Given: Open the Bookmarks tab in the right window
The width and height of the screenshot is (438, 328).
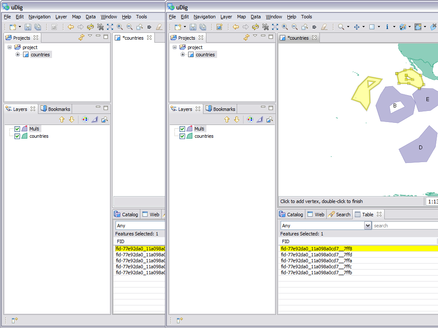Looking at the screenshot, I should click(x=220, y=109).
